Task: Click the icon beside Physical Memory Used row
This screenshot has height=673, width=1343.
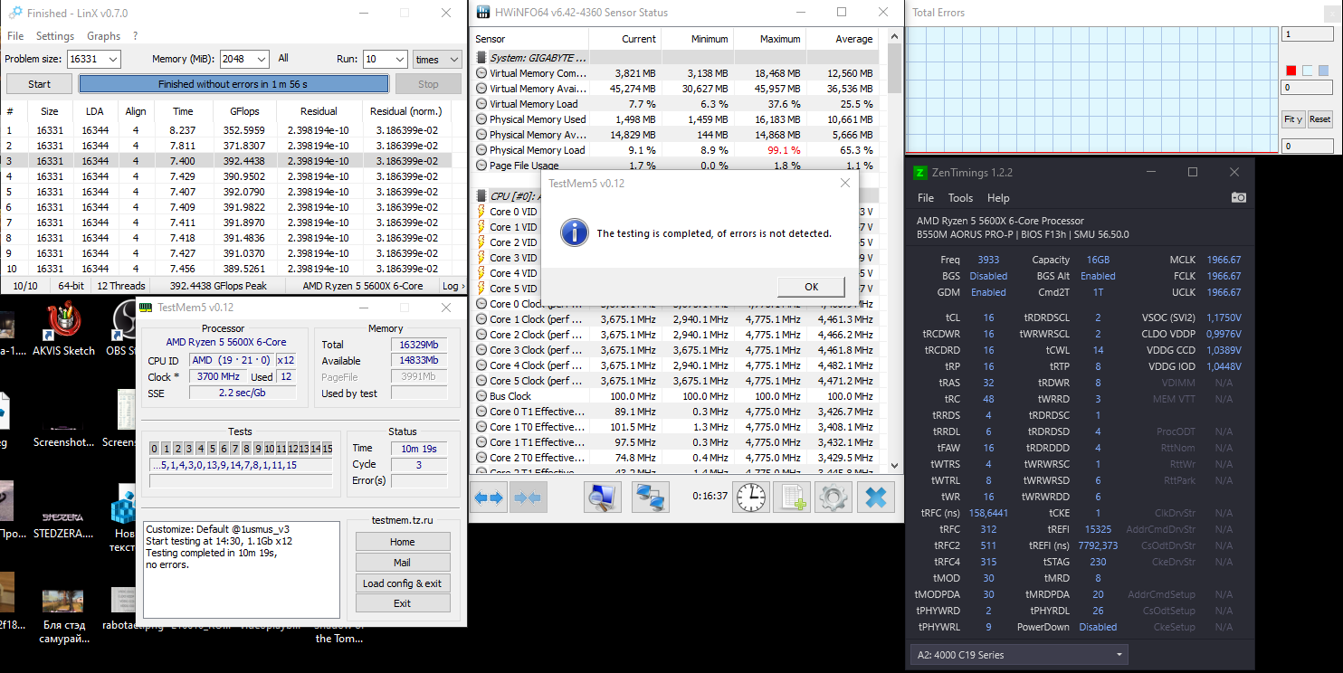Action: [x=481, y=119]
